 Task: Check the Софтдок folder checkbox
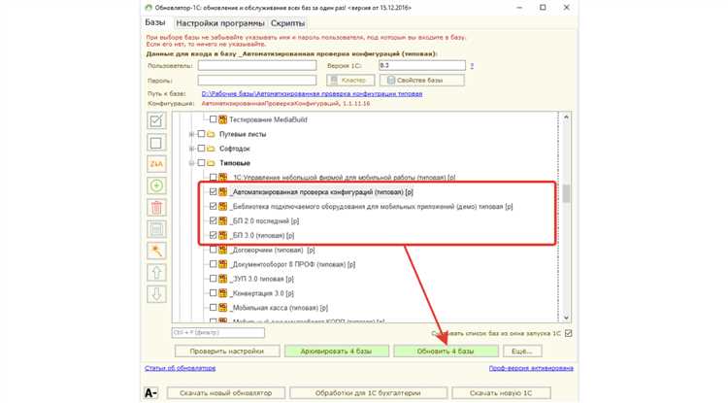pos(201,149)
